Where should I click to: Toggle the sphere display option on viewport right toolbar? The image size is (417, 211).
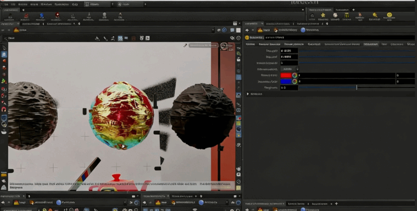239,129
